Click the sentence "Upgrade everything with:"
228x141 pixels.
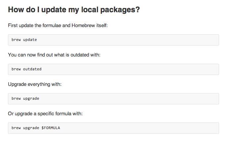coord(35,84)
